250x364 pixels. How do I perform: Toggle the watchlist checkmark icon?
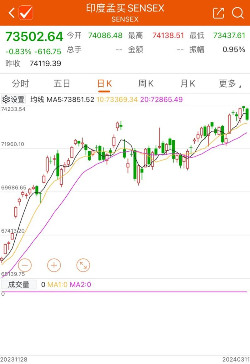coord(26,13)
